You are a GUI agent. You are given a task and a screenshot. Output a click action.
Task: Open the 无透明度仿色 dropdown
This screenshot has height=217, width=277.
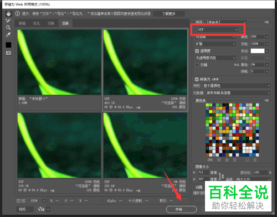216,58
